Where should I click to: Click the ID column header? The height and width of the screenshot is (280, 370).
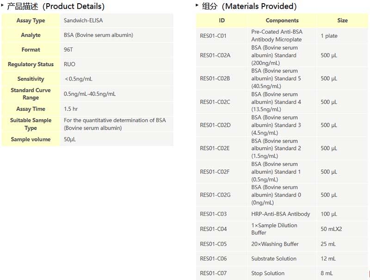[222, 21]
